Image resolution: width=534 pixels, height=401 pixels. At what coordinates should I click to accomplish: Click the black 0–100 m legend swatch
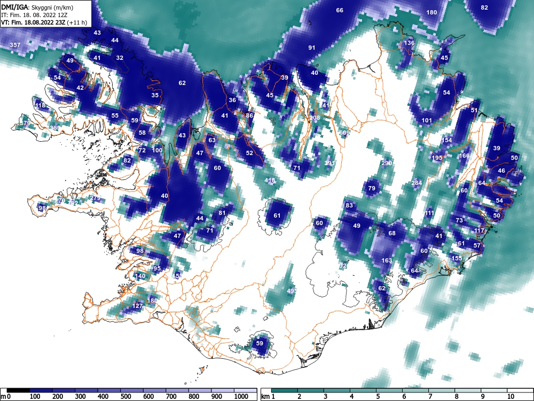pyautogui.click(x=18, y=390)
